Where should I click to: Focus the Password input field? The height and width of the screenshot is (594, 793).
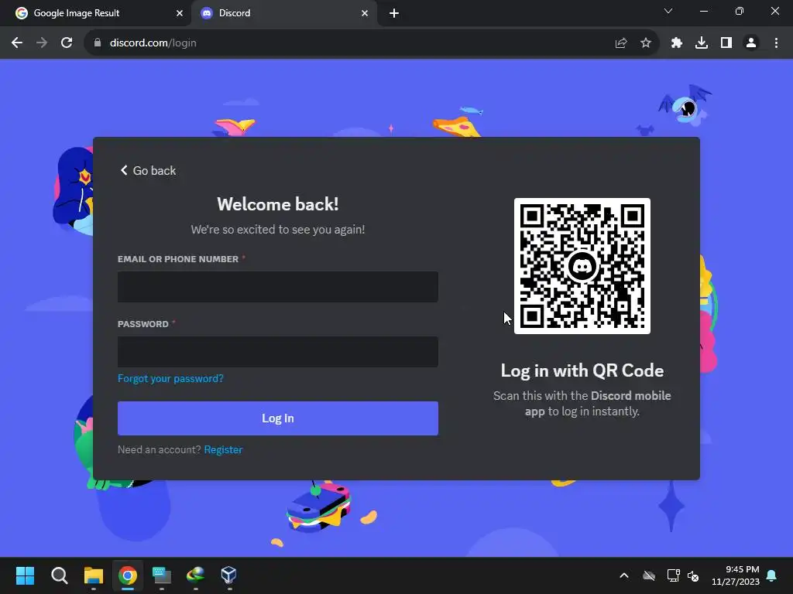point(278,352)
